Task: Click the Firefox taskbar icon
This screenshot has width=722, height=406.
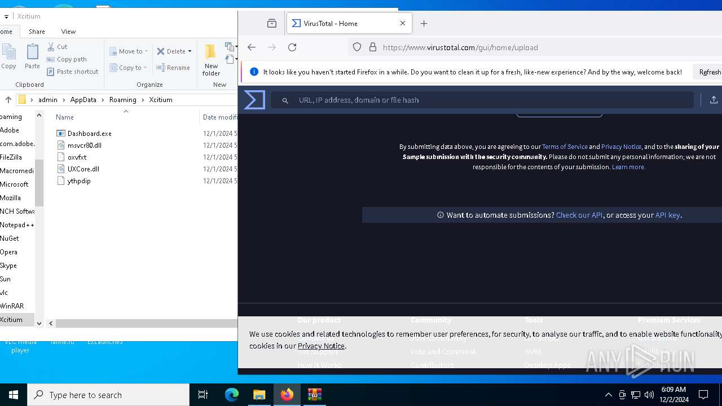Action: pyautogui.click(x=287, y=395)
